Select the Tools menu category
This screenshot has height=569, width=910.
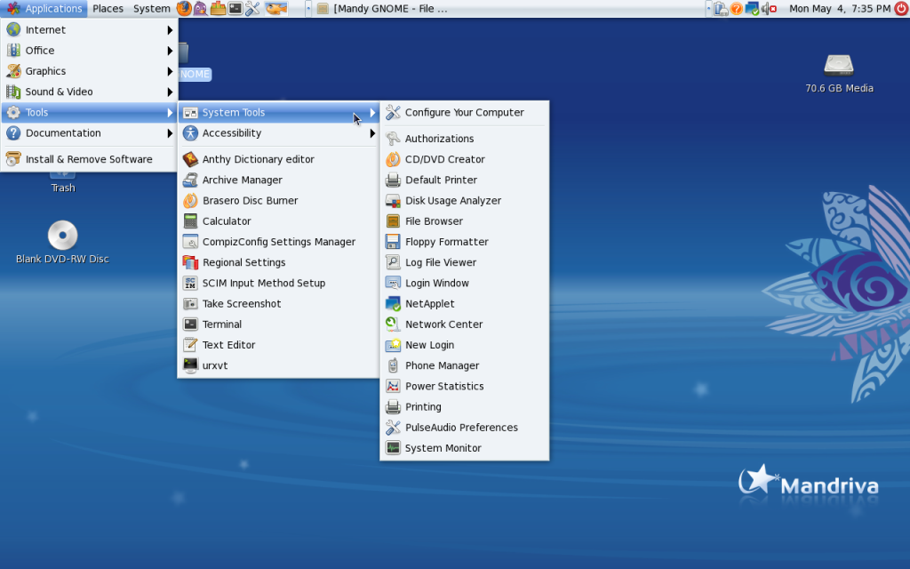pyautogui.click(x=90, y=113)
